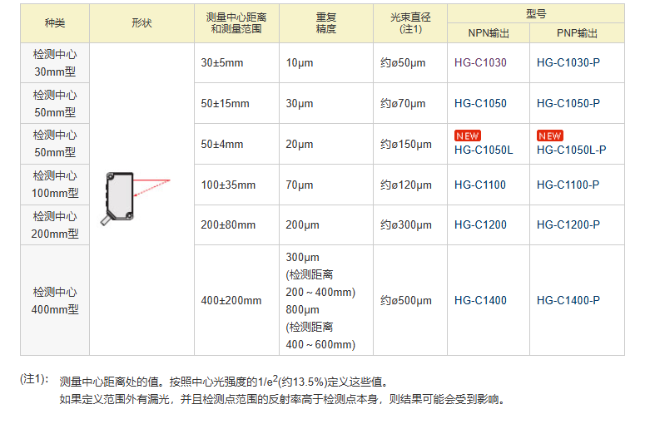Open the HG-C1200 model link

(x=480, y=224)
